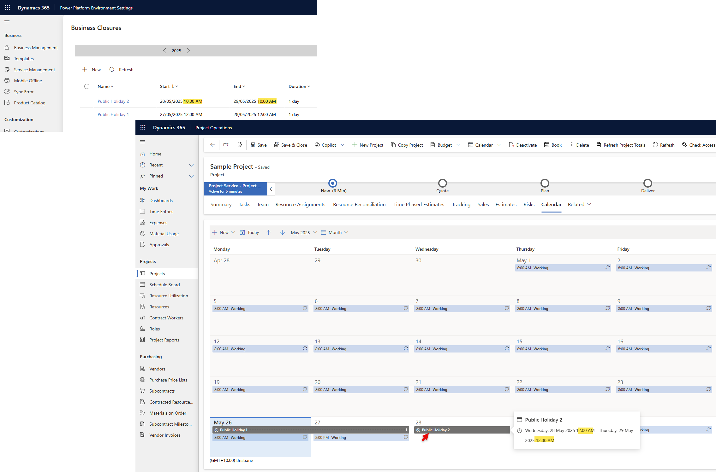Open app launcher waffle in Power Platform window
This screenshot has height=472, width=716.
coord(8,8)
